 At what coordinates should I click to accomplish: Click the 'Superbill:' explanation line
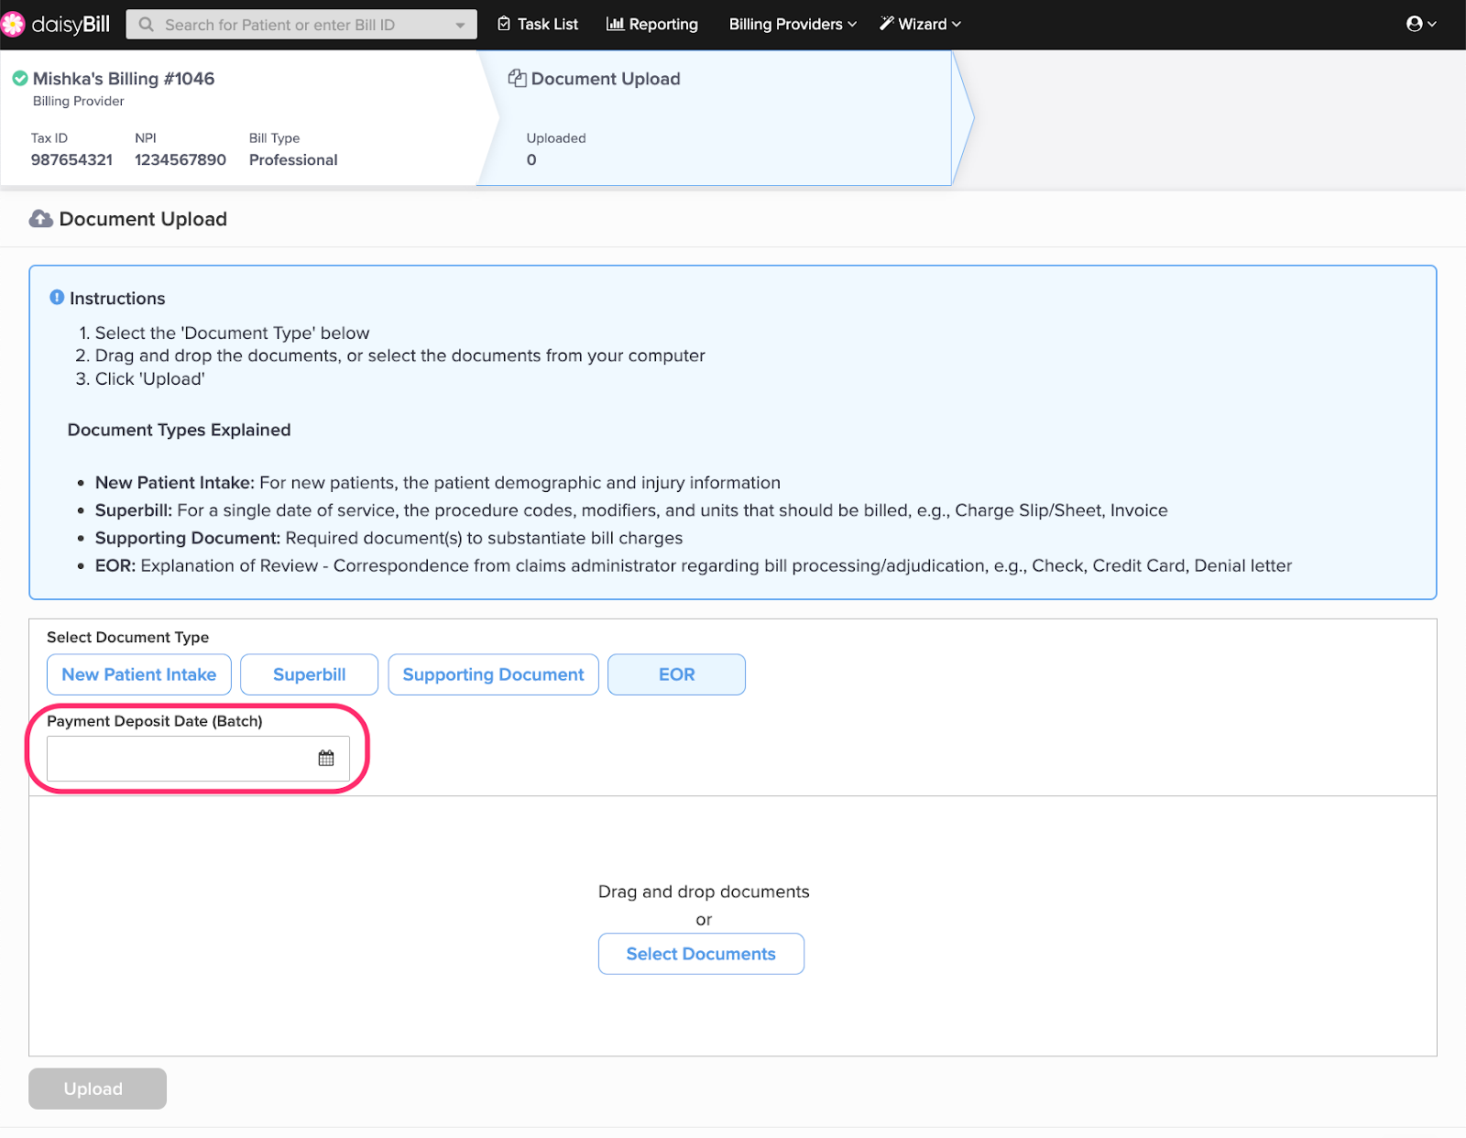click(x=631, y=510)
